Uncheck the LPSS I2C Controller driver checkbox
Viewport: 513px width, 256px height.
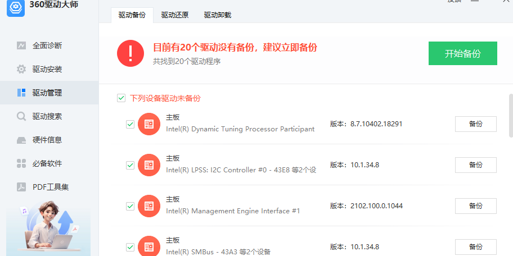[x=130, y=165]
